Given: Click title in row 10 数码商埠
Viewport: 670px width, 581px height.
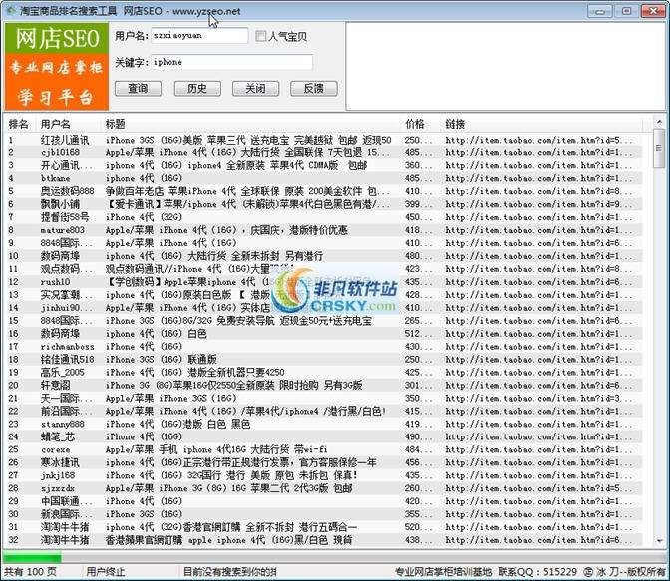Looking at the screenshot, I should [x=214, y=256].
